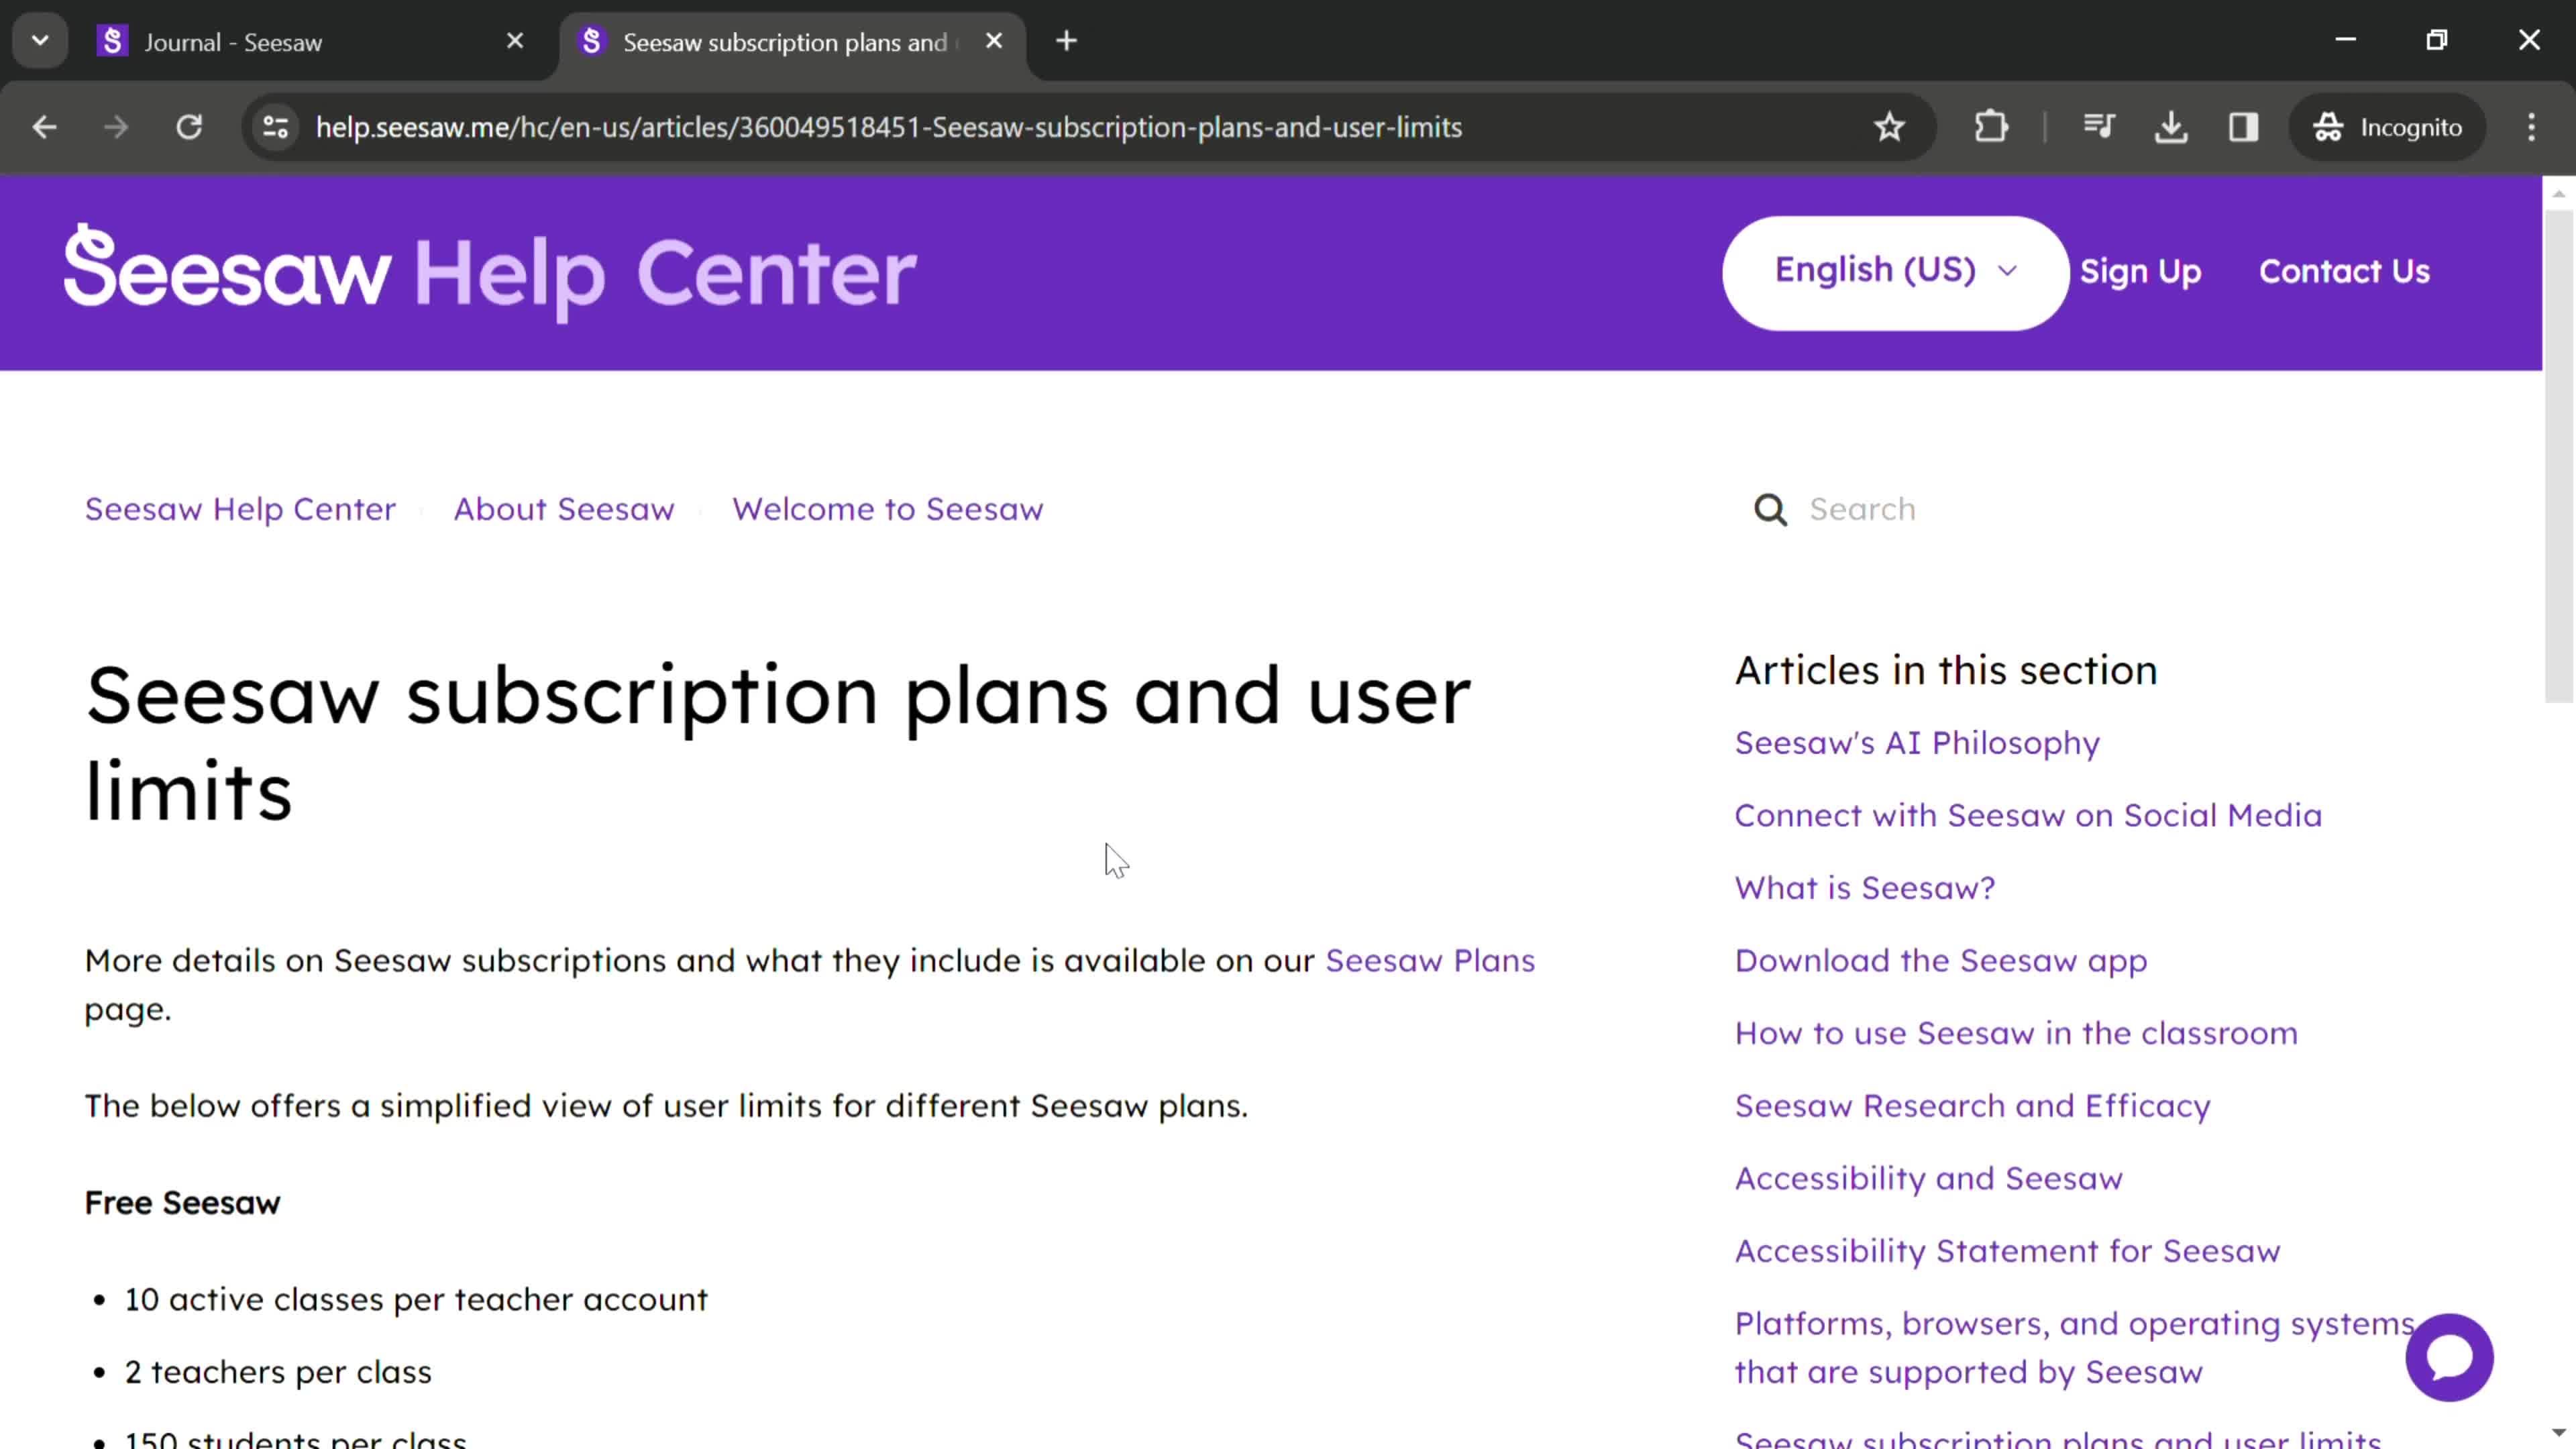This screenshot has height=1449, width=2576.
Task: Go to Seesaw Help Center breadcrumb
Action: pos(240,509)
